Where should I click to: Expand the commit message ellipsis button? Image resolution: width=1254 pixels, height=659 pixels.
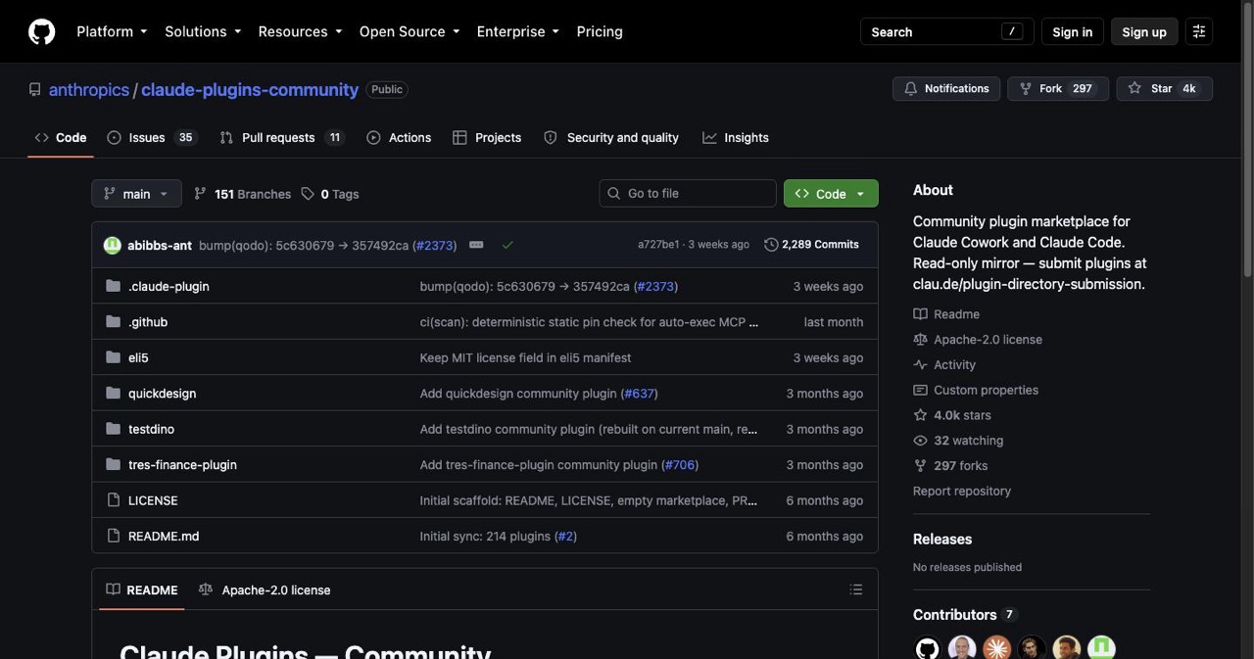tap(476, 245)
